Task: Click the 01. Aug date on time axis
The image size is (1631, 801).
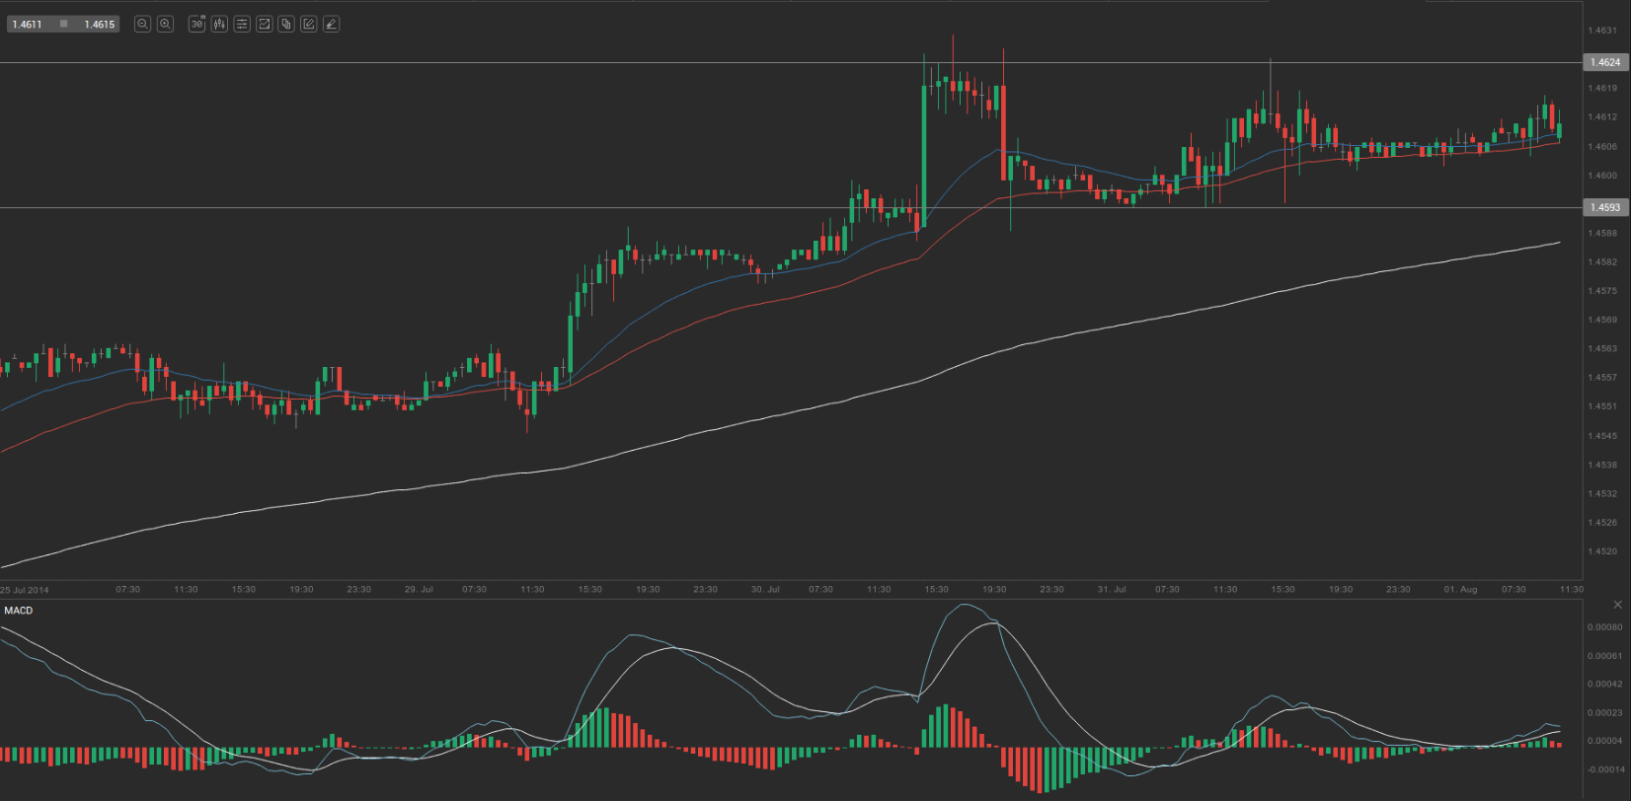Action: (x=1460, y=590)
